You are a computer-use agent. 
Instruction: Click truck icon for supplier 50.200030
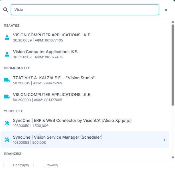coord(7,97)
